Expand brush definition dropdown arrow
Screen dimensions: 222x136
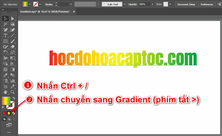click(124, 4)
